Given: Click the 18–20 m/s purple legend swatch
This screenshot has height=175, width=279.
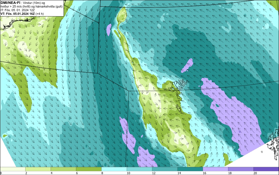Looking at the screenshot, I should click(241, 169).
